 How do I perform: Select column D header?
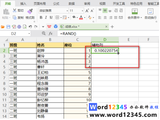[x=105, y=40]
